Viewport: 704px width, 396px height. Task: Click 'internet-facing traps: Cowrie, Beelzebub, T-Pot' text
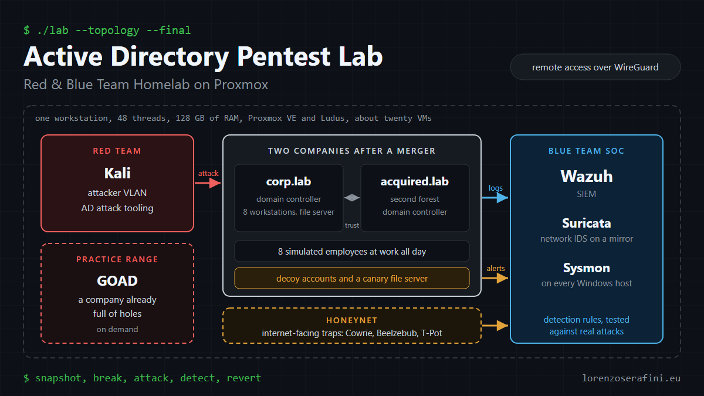352,333
